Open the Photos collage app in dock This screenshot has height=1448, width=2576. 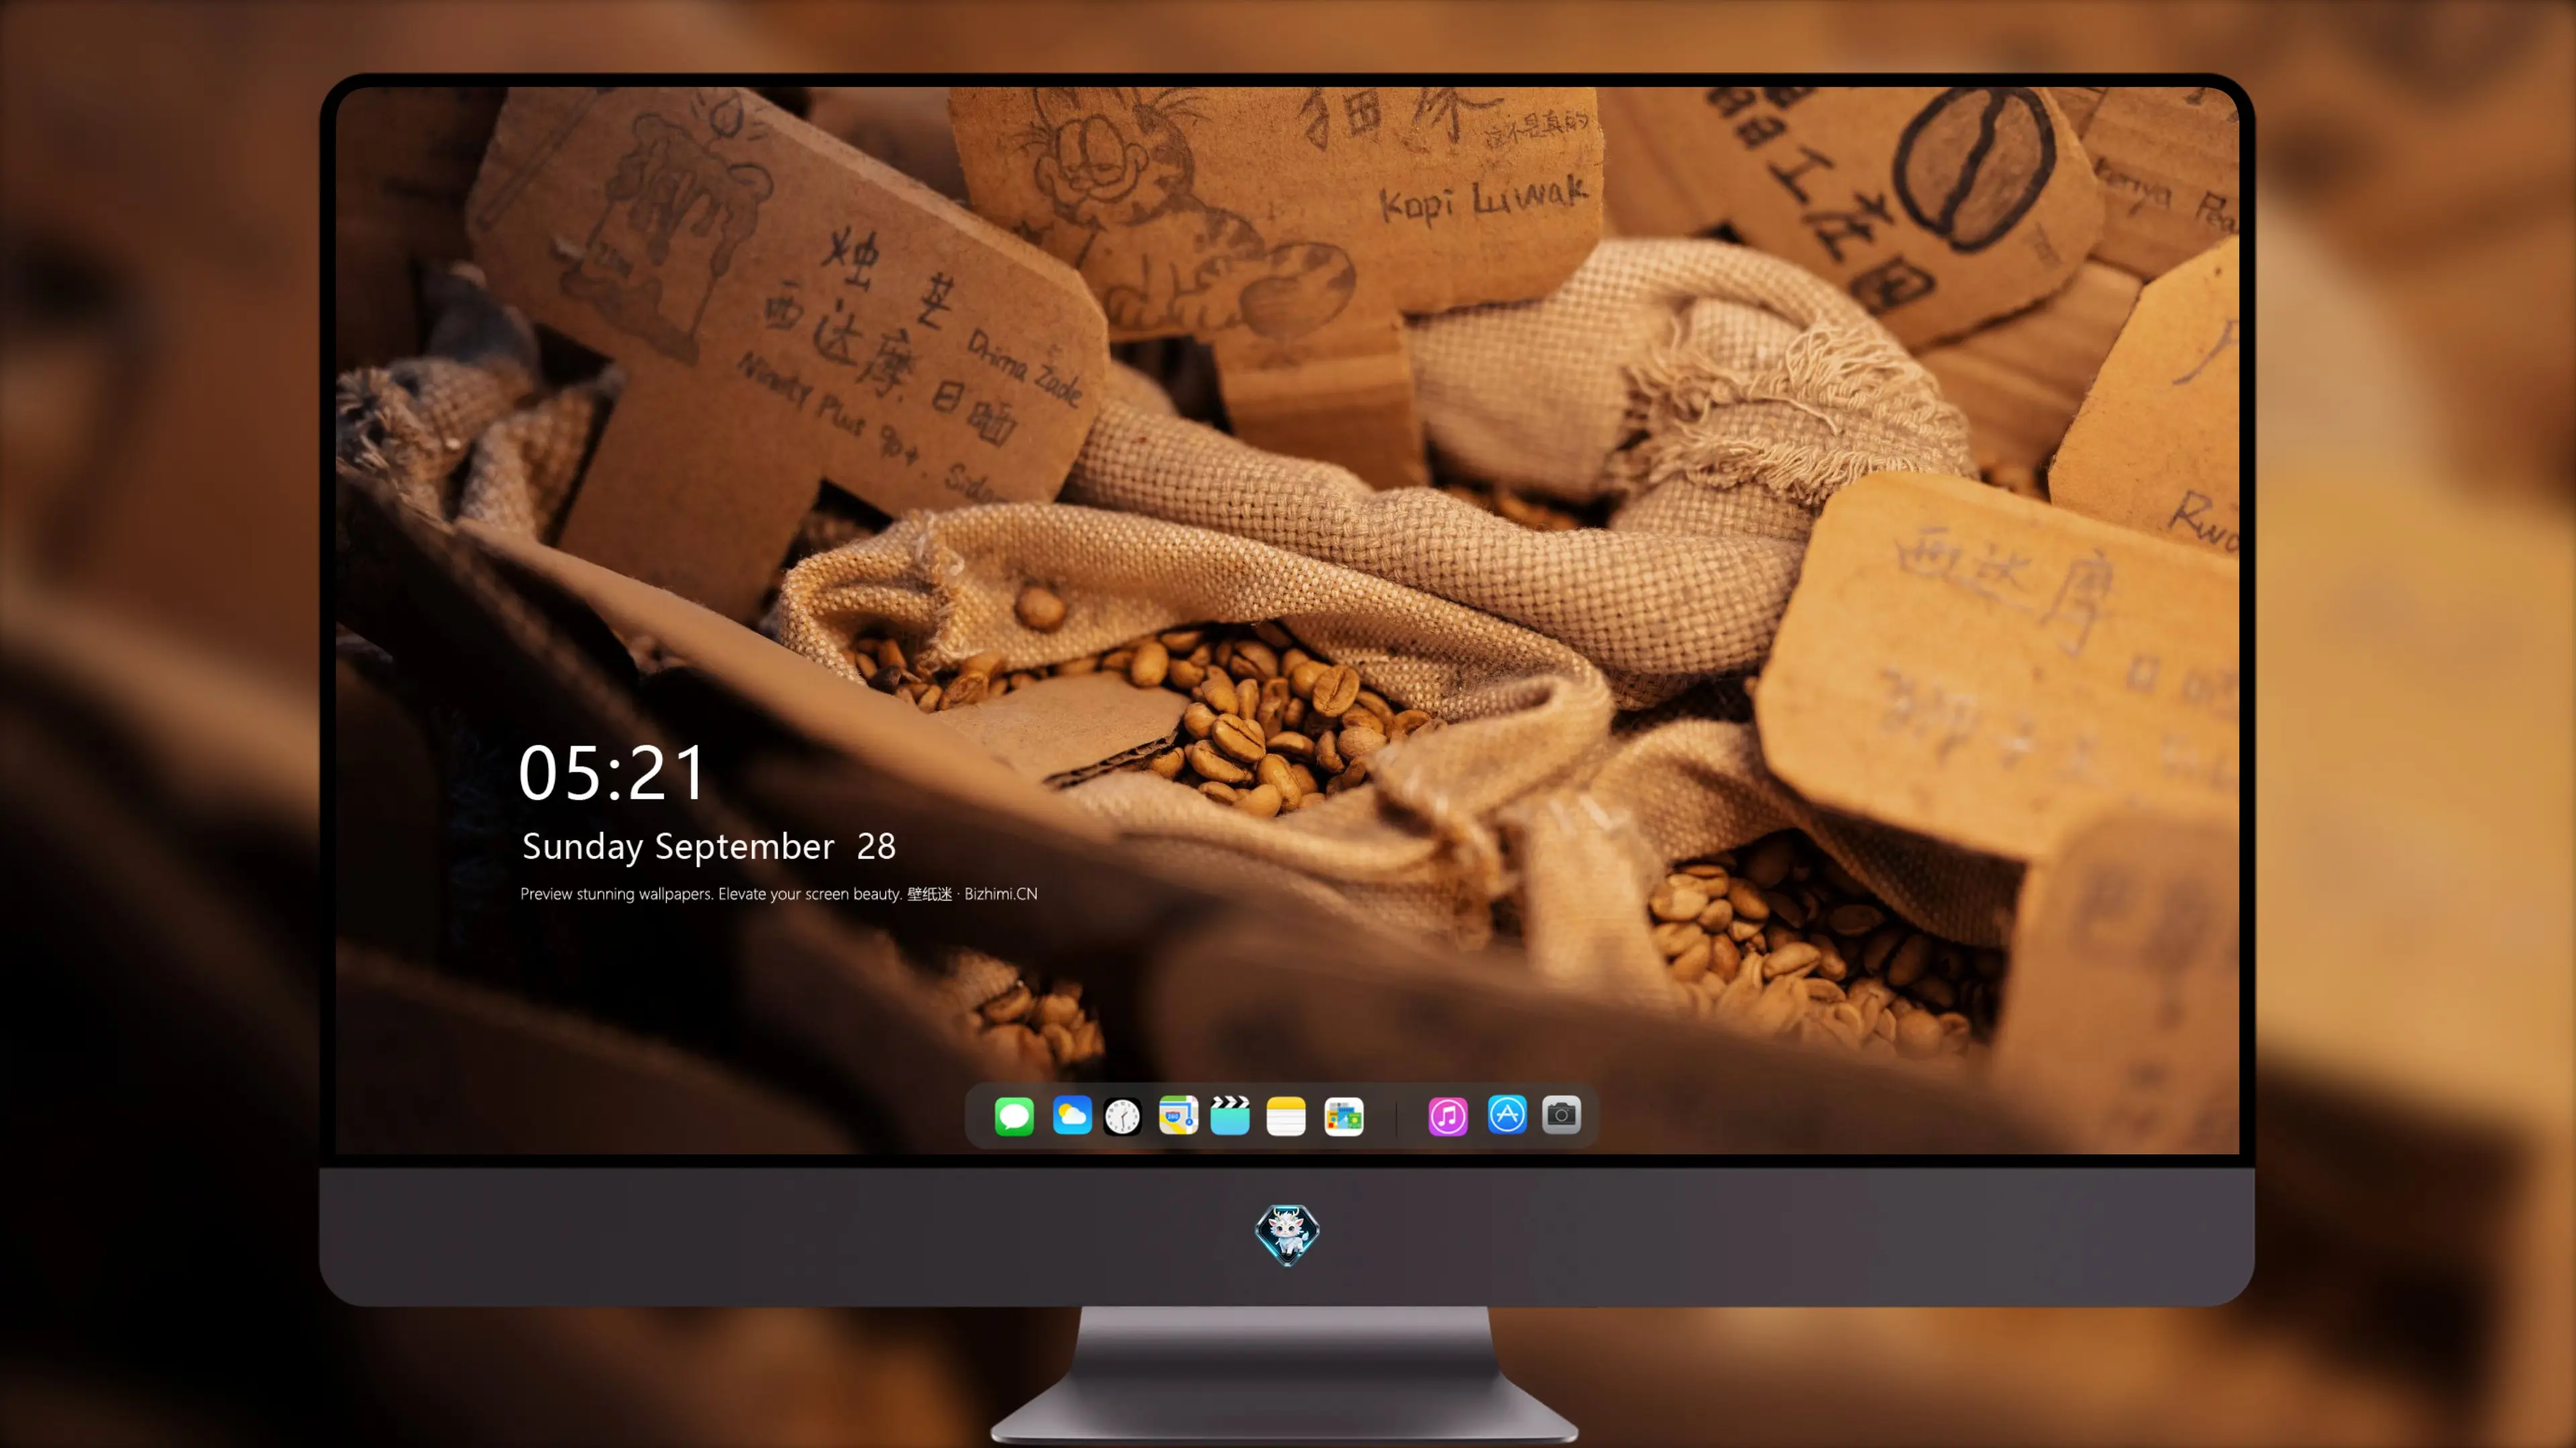[1344, 1116]
